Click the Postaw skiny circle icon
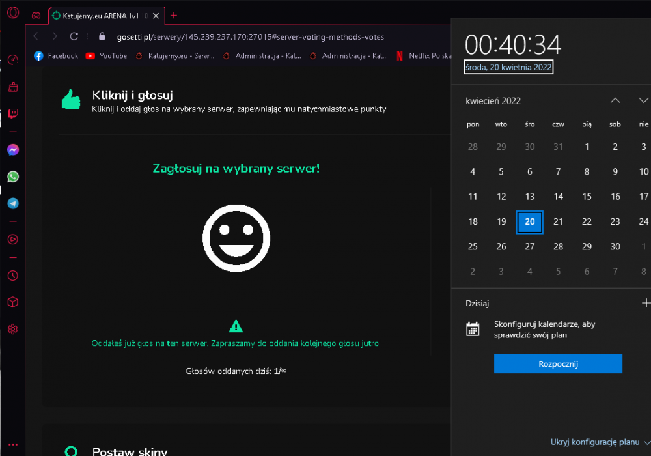The width and height of the screenshot is (651, 456). [72, 451]
